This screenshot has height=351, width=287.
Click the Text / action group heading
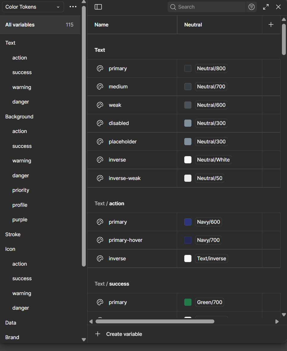click(109, 203)
